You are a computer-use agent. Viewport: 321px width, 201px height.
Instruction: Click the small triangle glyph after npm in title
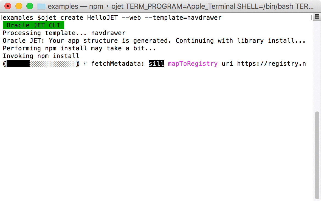pos(107,6)
